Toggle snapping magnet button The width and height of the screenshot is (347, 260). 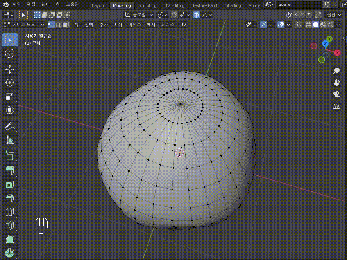pos(174,15)
